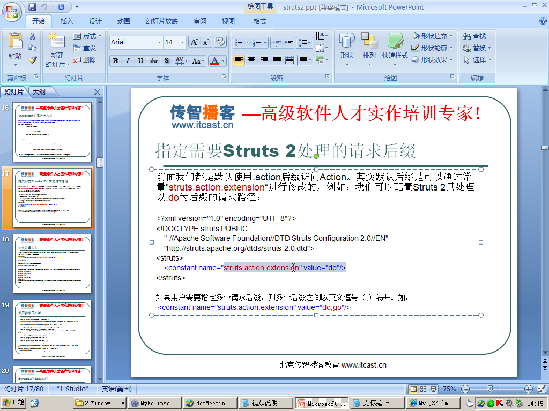The width and height of the screenshot is (549, 411).
Task: Select slide 16 thumbnail
Action: pyautogui.click(x=52, y=132)
